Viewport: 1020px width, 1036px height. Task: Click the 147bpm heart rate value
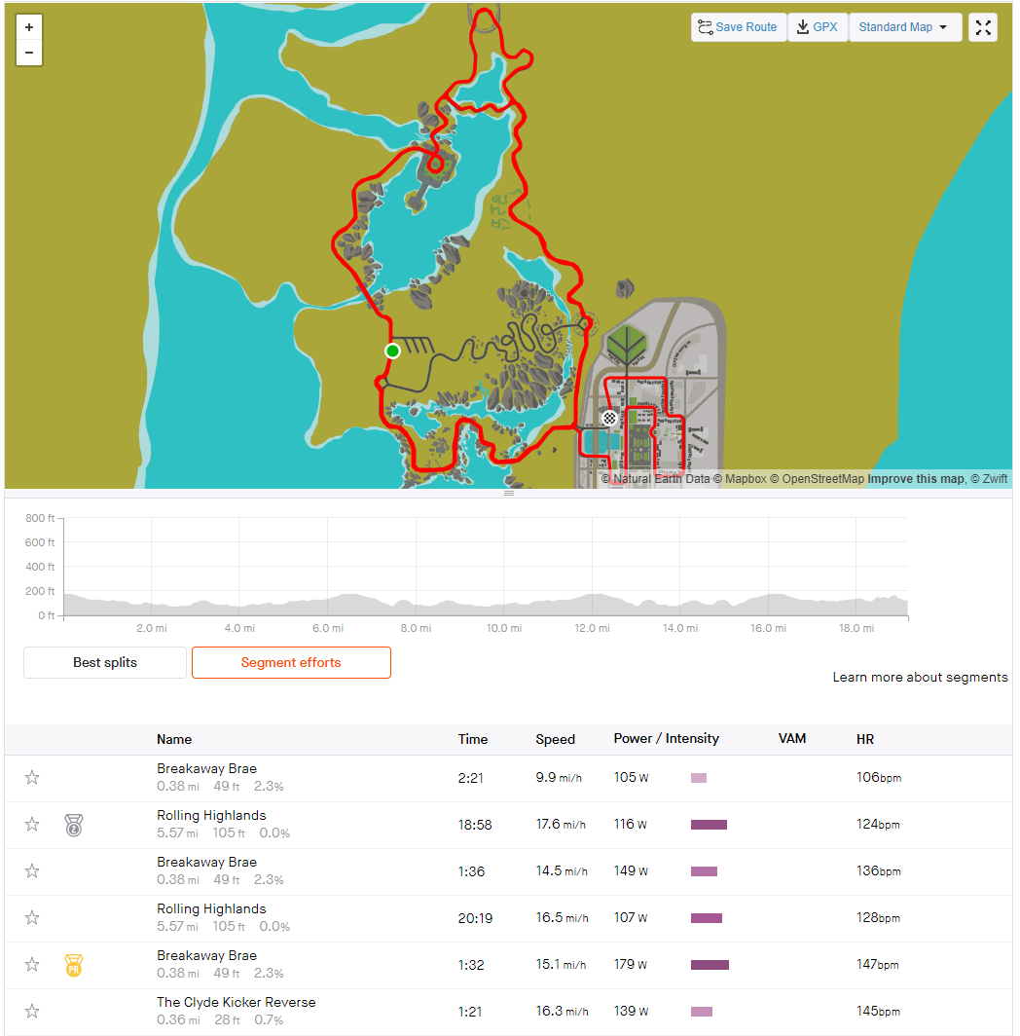point(877,965)
